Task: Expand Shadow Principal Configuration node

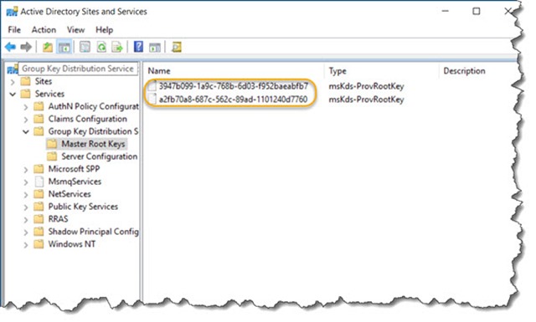Action: [x=26, y=233]
